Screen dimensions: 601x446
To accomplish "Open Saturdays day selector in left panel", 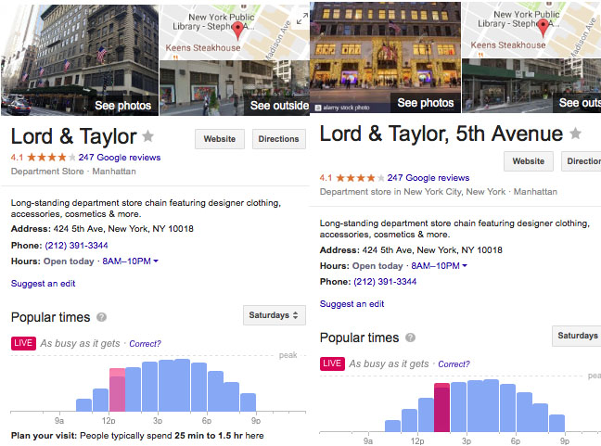I will [274, 315].
